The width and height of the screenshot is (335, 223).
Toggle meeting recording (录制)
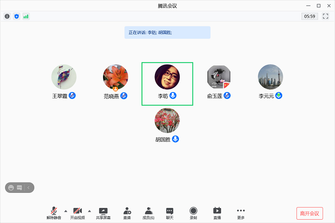(193, 213)
